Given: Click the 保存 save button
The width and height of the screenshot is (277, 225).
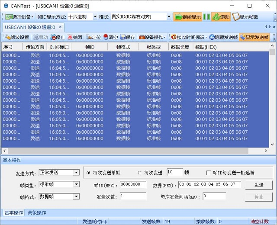Looking at the screenshot, I should [x=128, y=37].
